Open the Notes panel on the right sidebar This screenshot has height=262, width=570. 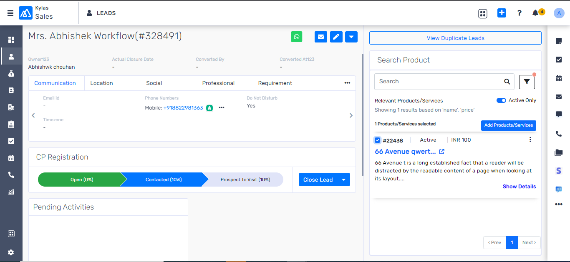pos(559,40)
